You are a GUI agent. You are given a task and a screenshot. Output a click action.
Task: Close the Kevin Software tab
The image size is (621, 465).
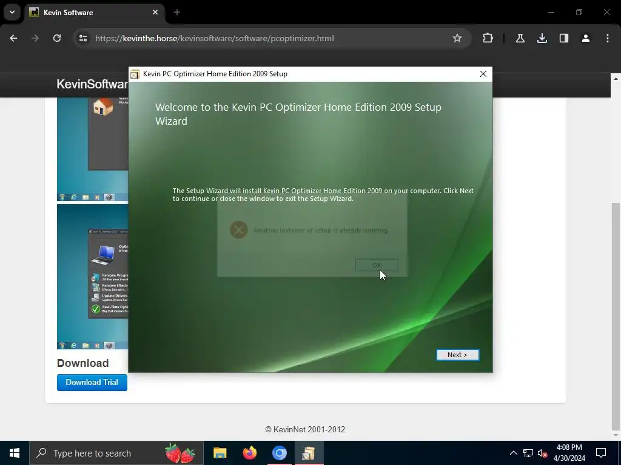pos(155,12)
